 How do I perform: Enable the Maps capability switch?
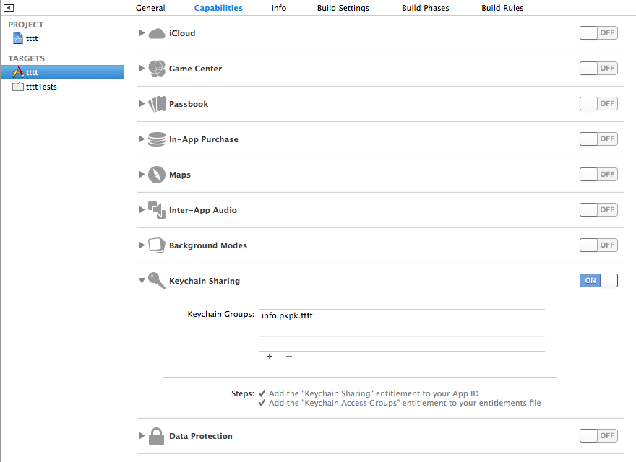pos(598,174)
